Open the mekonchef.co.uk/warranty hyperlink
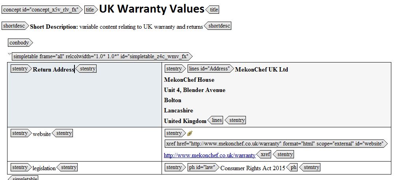This screenshot has height=180, width=400. 209,155
